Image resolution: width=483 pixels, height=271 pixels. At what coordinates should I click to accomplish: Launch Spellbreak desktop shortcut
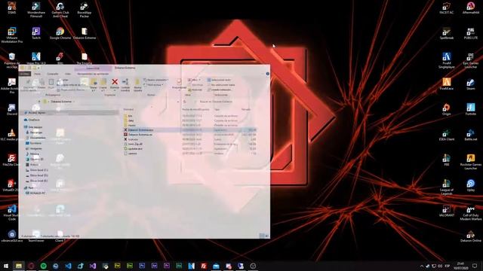tap(446, 33)
